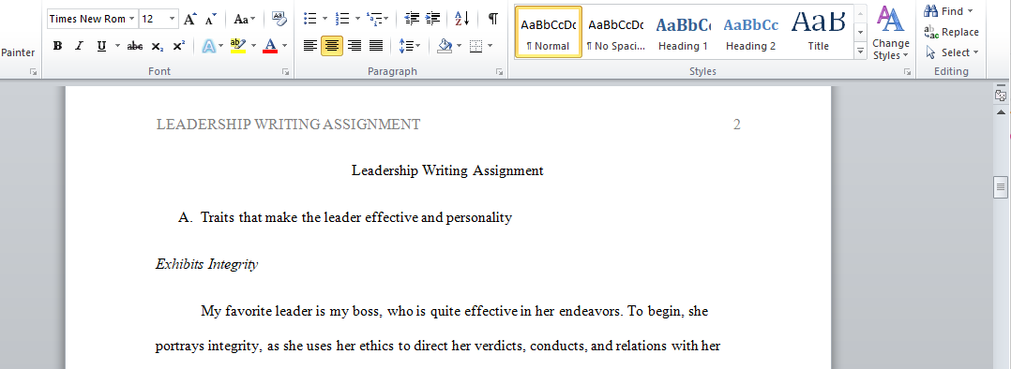Open the Change Styles menu

click(891, 33)
